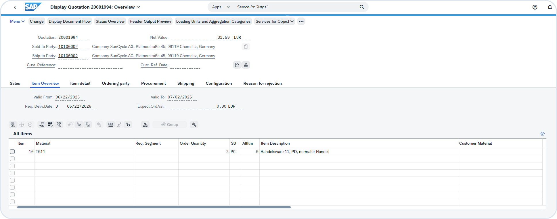Select the first empty row checkbox below item 10
Image resolution: width=557 pixels, height=219 pixels.
tap(12, 159)
